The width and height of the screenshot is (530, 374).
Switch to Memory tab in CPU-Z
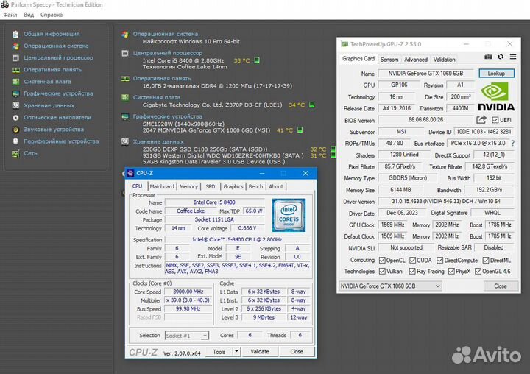click(x=188, y=186)
